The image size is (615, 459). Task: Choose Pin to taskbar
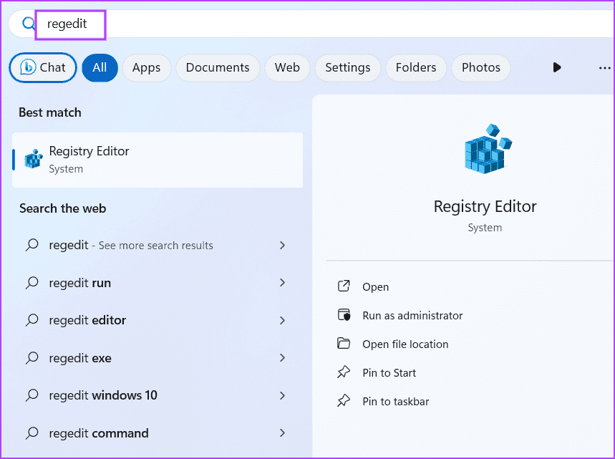point(395,401)
